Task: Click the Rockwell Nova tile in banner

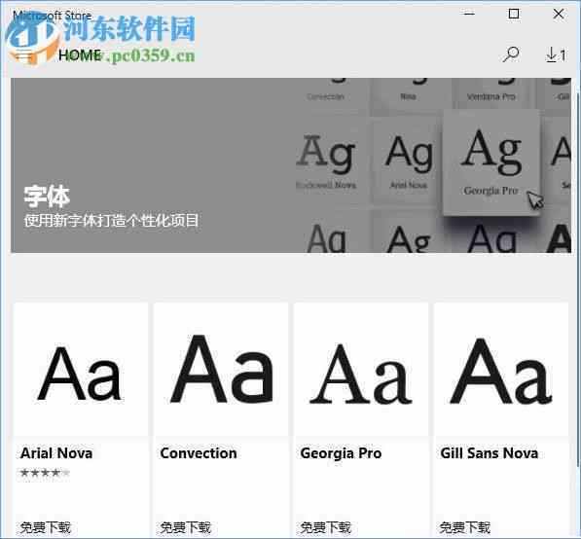Action: (326, 162)
